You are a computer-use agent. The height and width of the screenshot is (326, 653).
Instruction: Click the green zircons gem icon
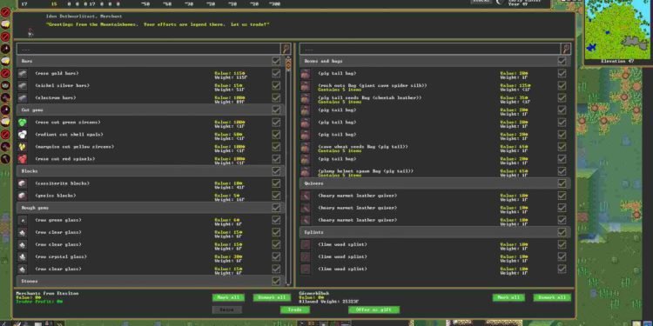pos(23,123)
